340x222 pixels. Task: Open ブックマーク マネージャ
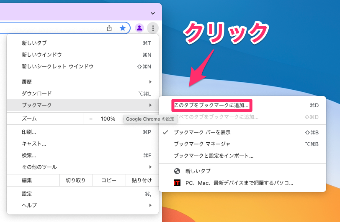click(202, 144)
